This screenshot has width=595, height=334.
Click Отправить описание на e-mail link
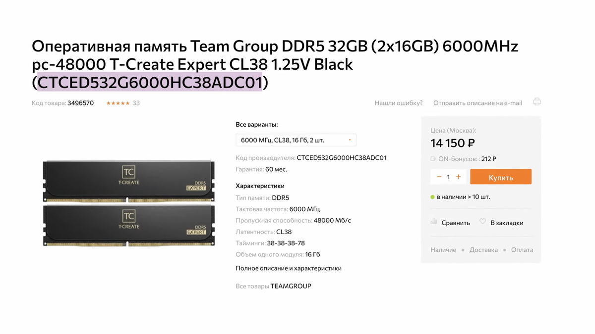point(478,103)
